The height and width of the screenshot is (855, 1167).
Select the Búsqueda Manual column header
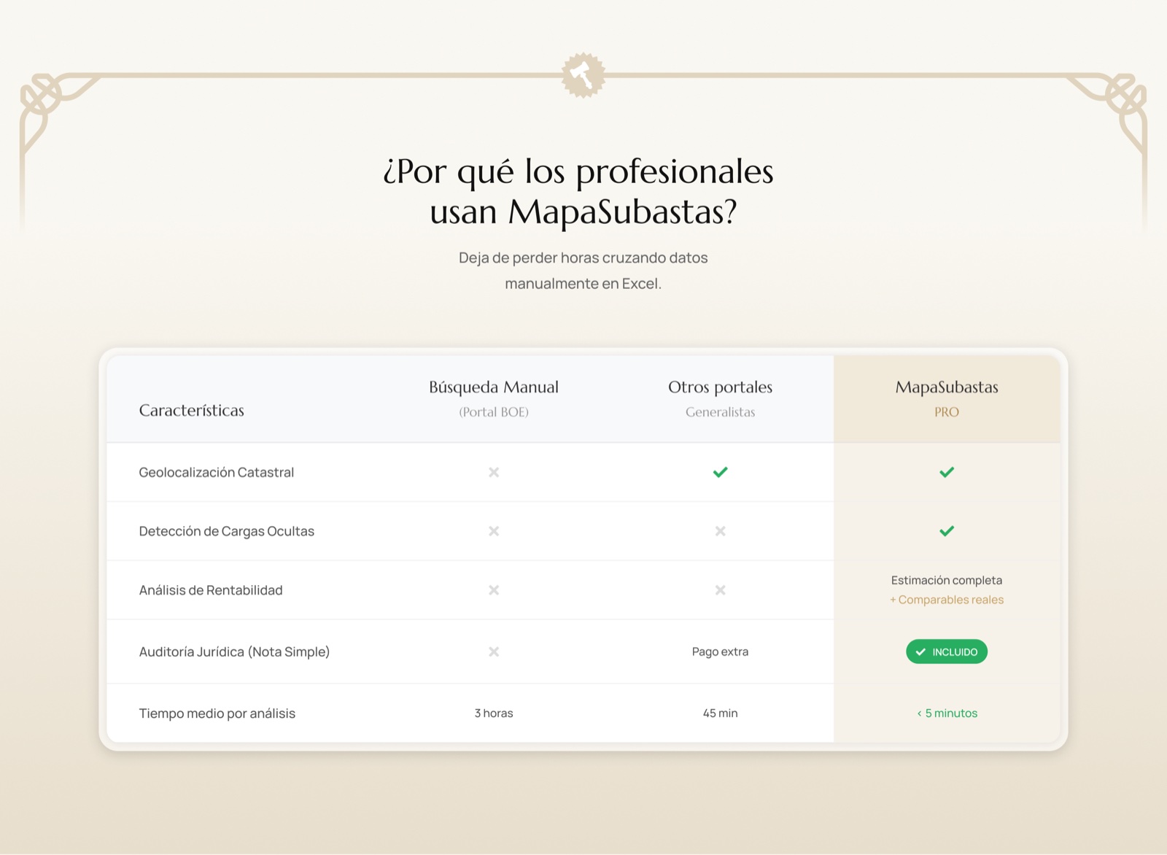coord(494,398)
